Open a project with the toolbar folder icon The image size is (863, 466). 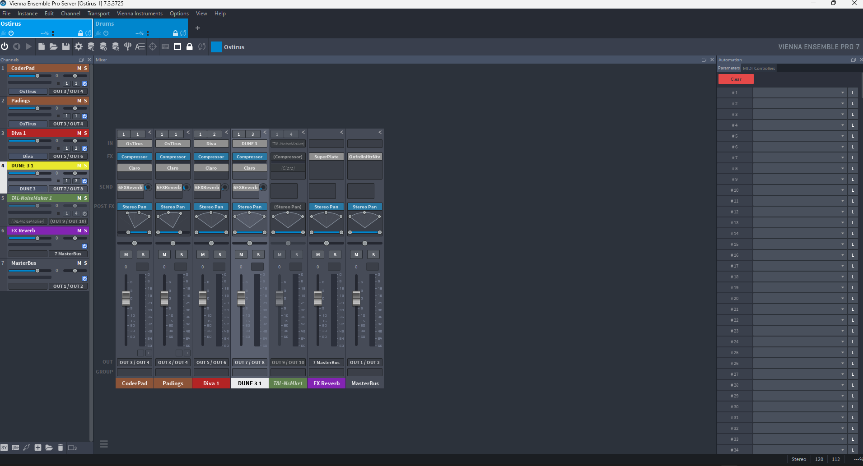click(x=53, y=46)
